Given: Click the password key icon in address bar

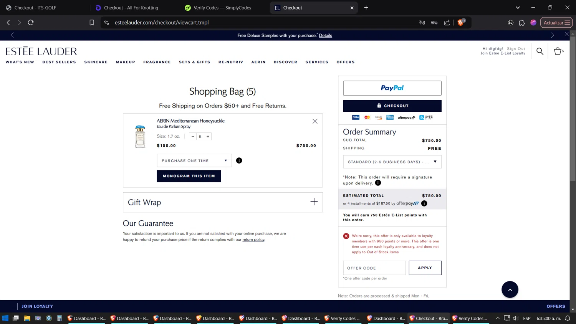Looking at the screenshot, I should click(434, 23).
